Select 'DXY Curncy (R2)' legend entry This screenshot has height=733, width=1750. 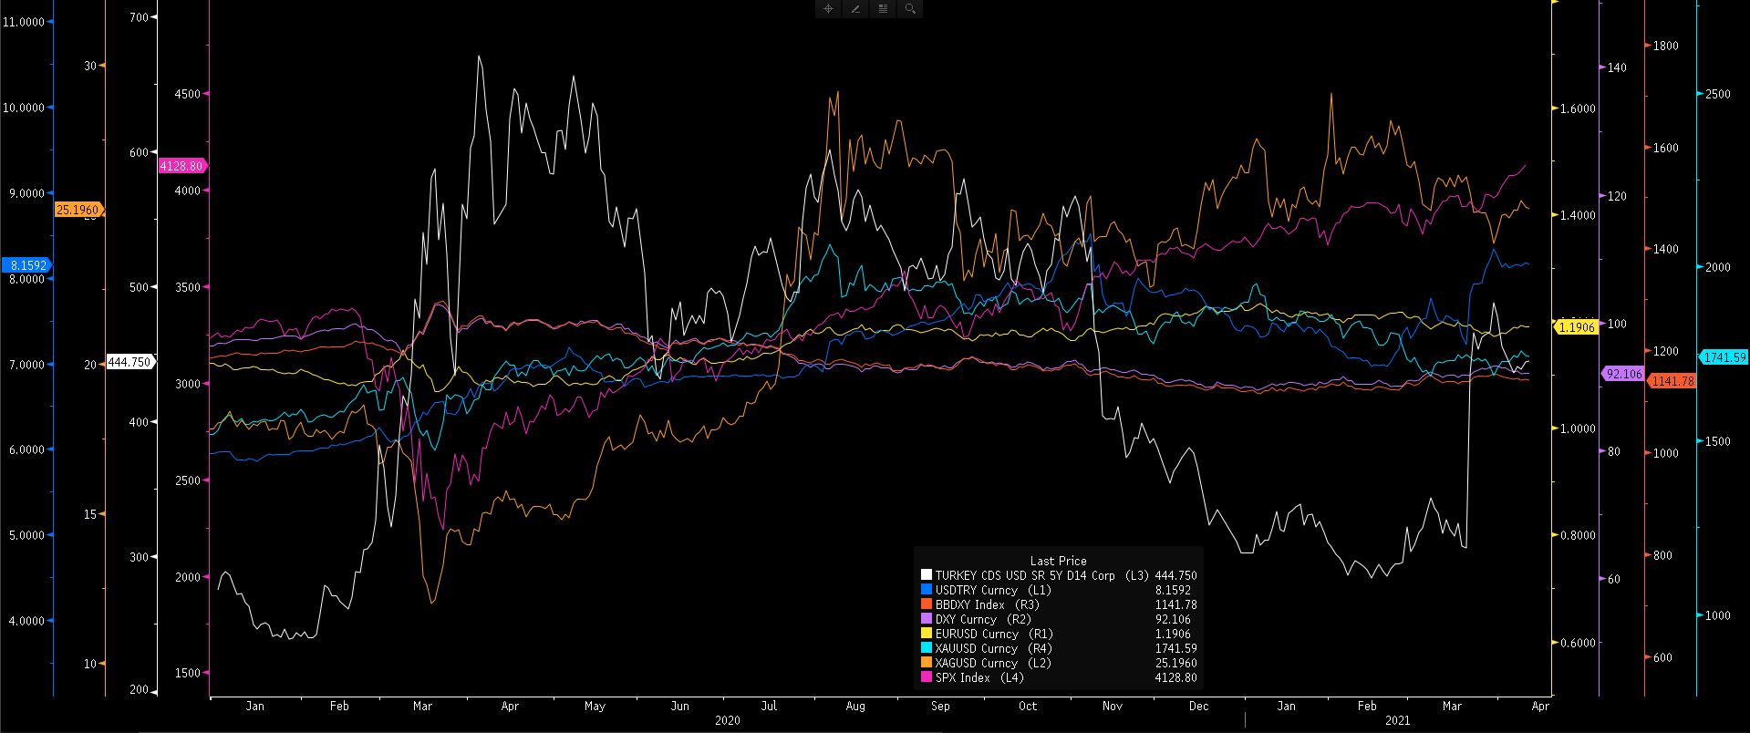(983, 619)
